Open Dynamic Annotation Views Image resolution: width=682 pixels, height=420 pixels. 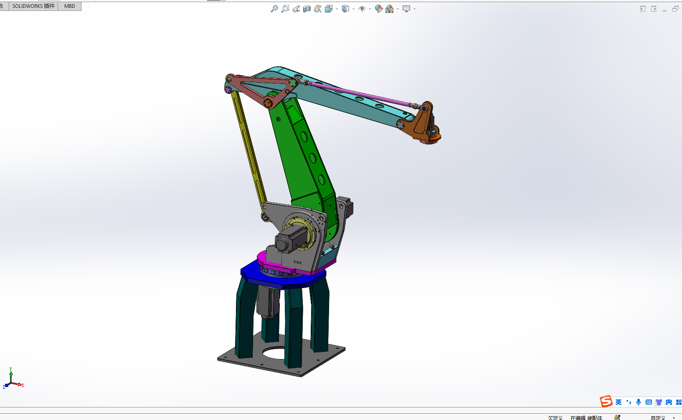coord(318,9)
